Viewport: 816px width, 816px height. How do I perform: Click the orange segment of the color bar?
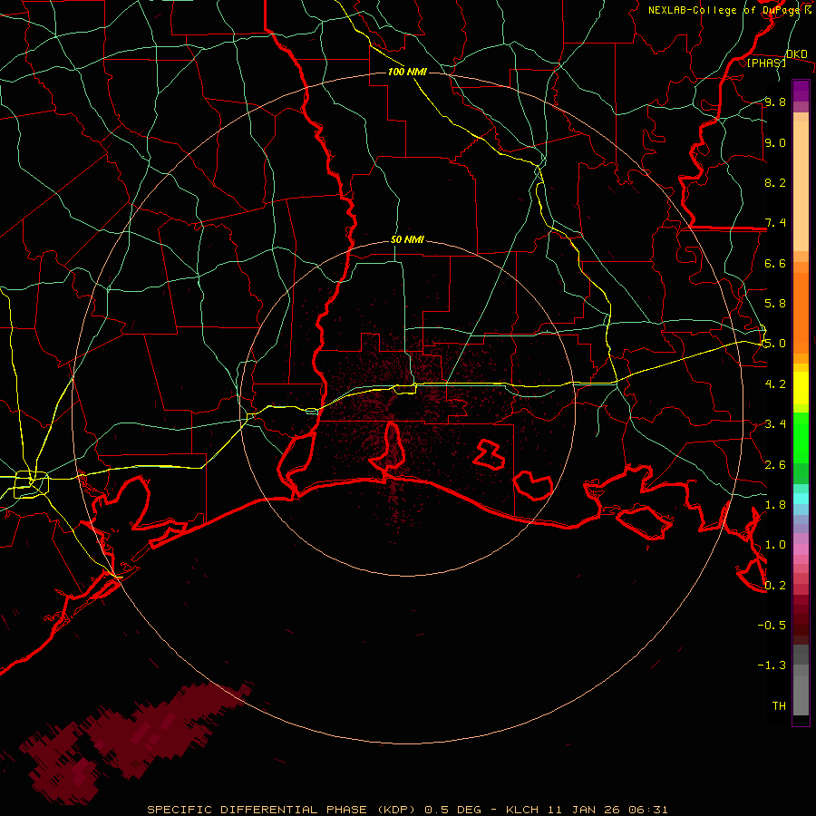click(x=801, y=314)
